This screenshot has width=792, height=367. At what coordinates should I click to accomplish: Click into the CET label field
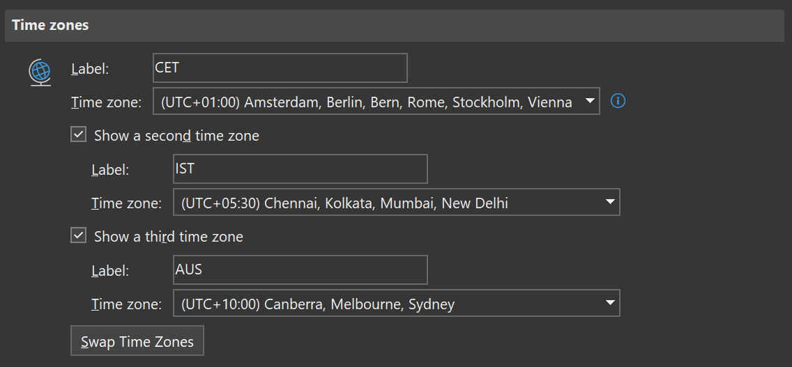tap(280, 68)
